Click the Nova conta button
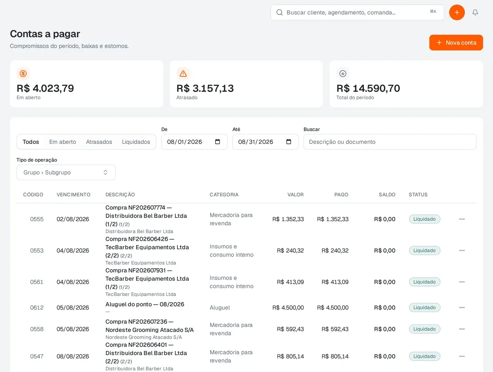493x372 pixels. [x=456, y=43]
